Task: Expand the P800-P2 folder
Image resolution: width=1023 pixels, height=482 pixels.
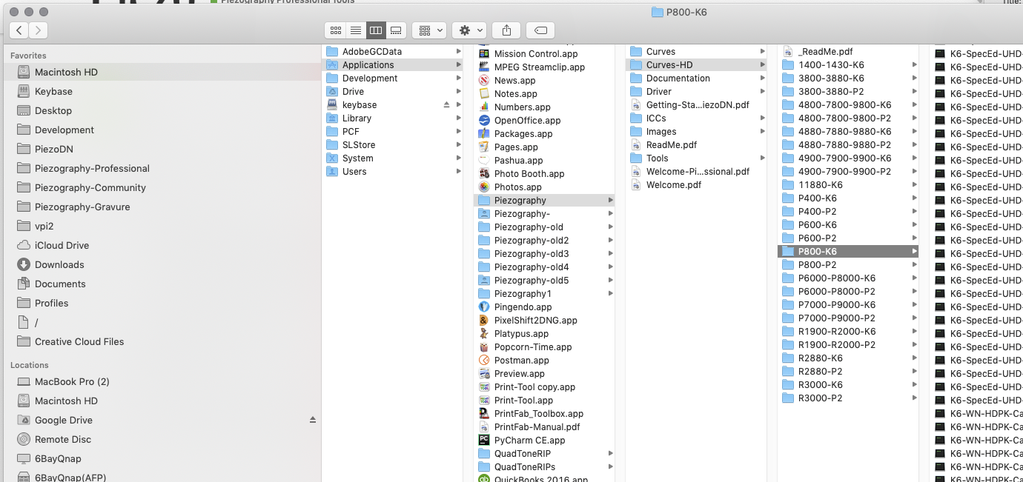Action: (x=817, y=265)
